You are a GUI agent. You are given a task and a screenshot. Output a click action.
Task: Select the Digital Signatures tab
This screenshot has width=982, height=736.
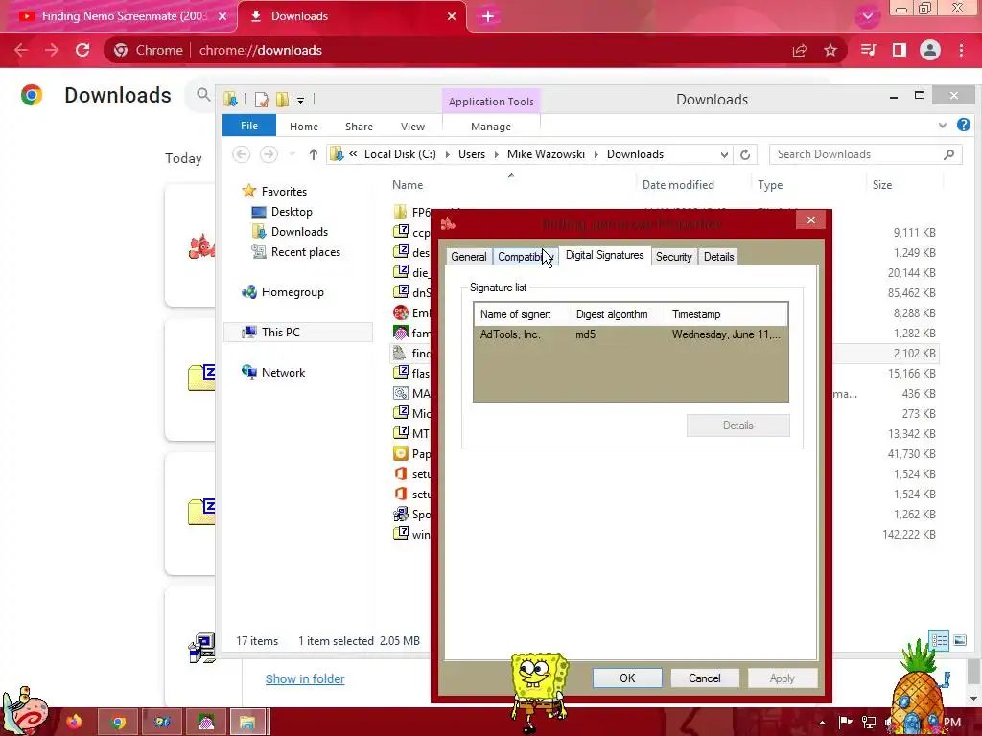pos(604,255)
